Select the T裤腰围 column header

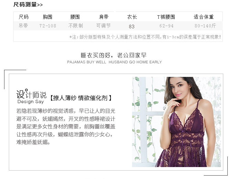pos(166,17)
